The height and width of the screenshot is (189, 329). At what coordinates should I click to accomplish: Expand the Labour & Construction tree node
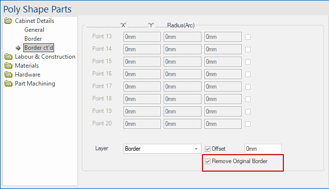pyautogui.click(x=45, y=57)
